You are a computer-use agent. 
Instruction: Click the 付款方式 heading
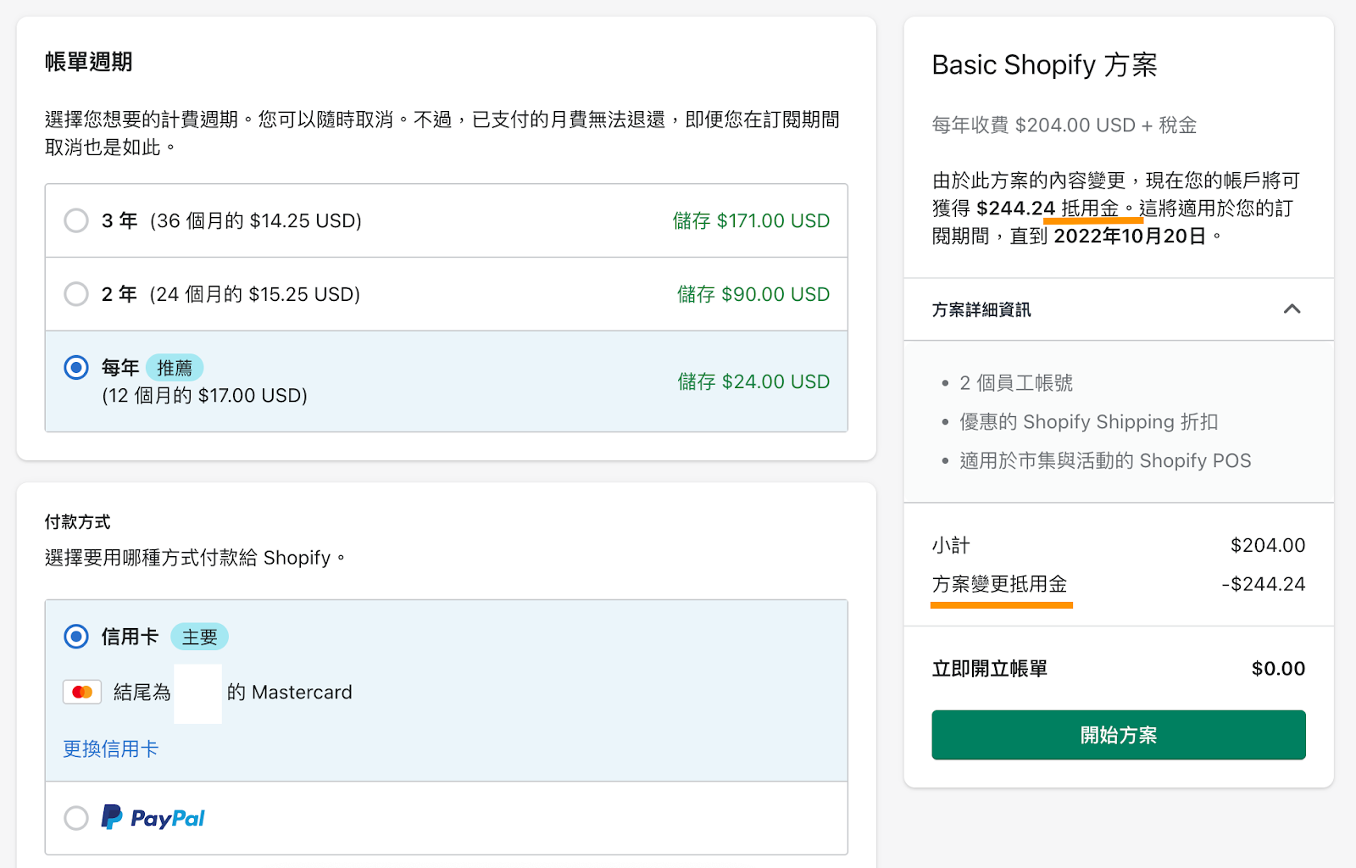(78, 522)
